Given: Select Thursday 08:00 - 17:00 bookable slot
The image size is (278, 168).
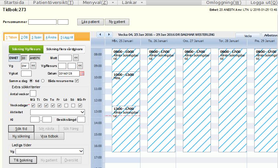Looking at the screenshot, I should pyautogui.click(x=233, y=100).
